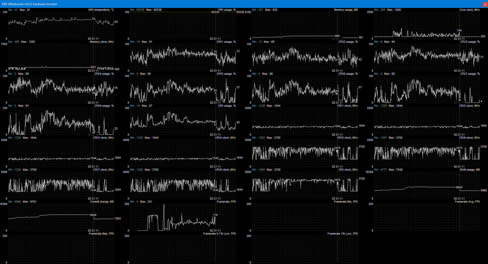
Task: Click the 3700 current value on CPU clock graph
Action: coord(362,179)
